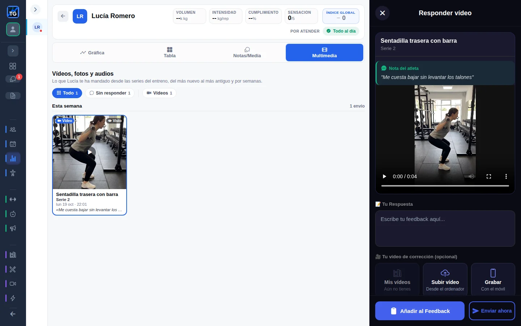Open the user profile icon in sidebar
Viewport: 521px width, 326px height.
13,29
